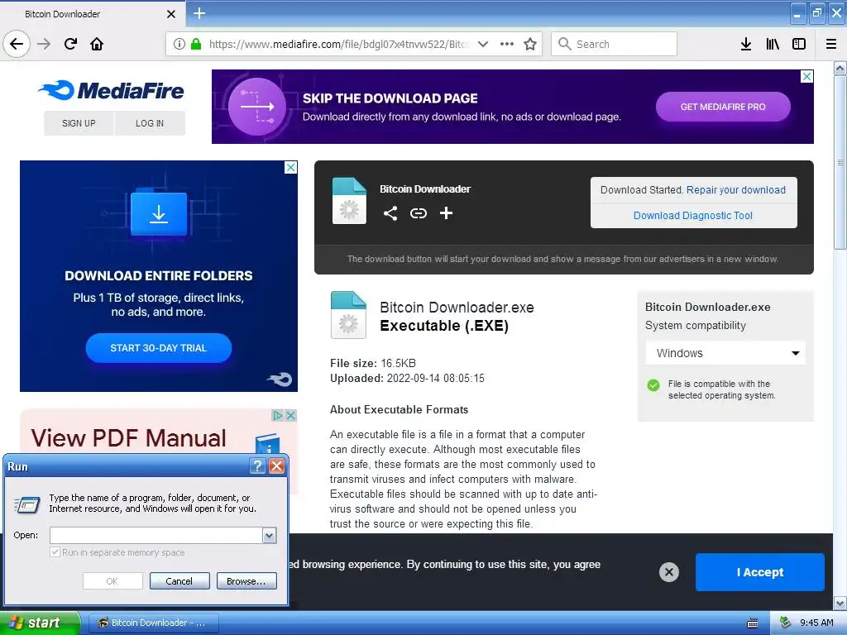Expand the address bar history dropdown
The image size is (847, 635).
pyautogui.click(x=483, y=44)
